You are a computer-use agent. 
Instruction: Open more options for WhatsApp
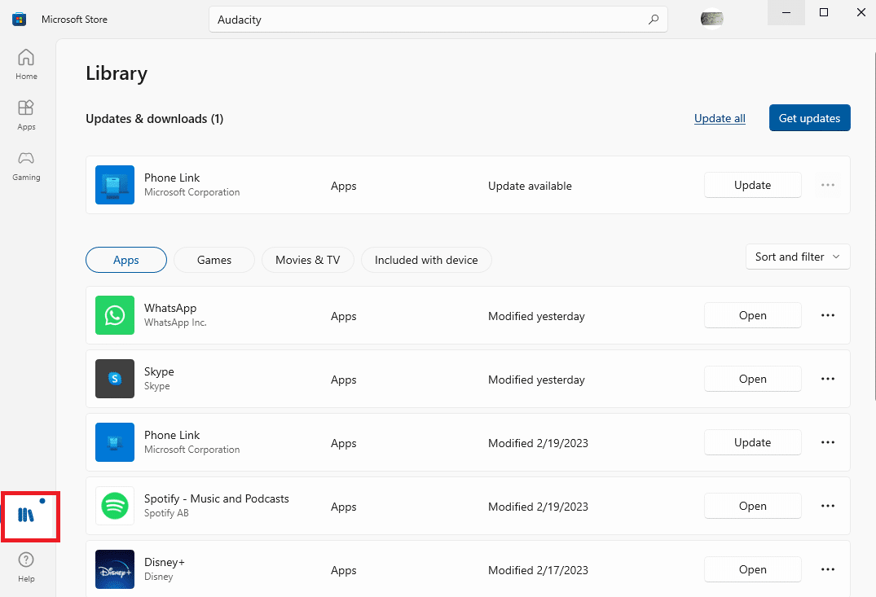tap(828, 315)
